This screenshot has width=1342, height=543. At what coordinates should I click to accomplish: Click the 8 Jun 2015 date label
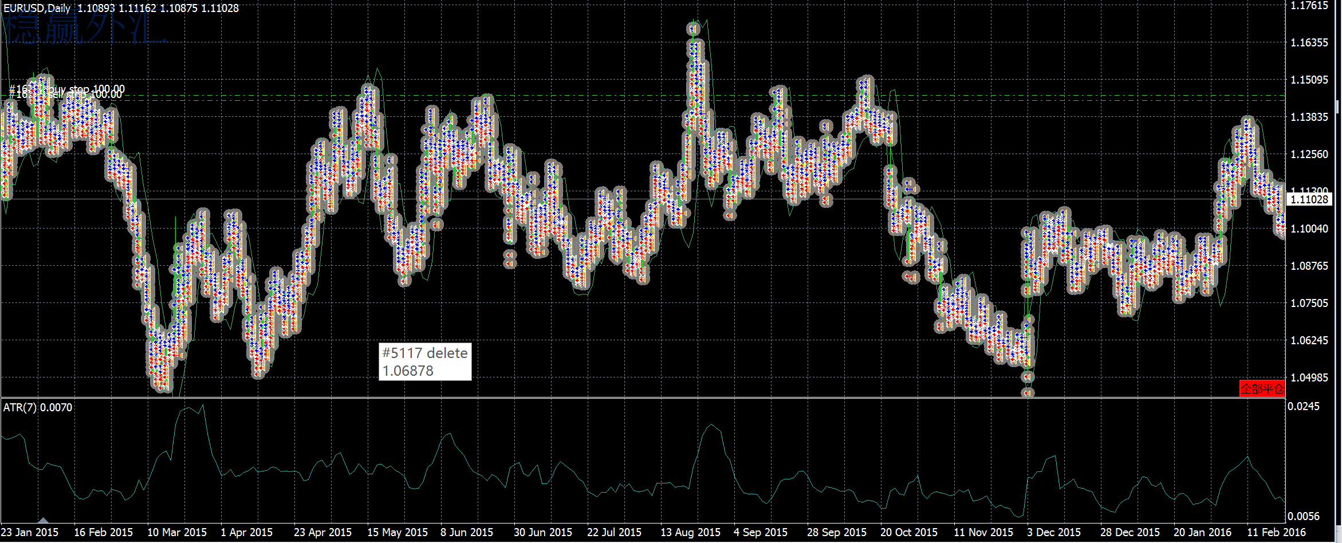click(x=467, y=532)
